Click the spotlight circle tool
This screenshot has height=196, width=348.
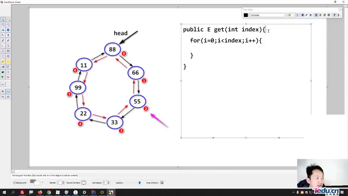click(8, 72)
